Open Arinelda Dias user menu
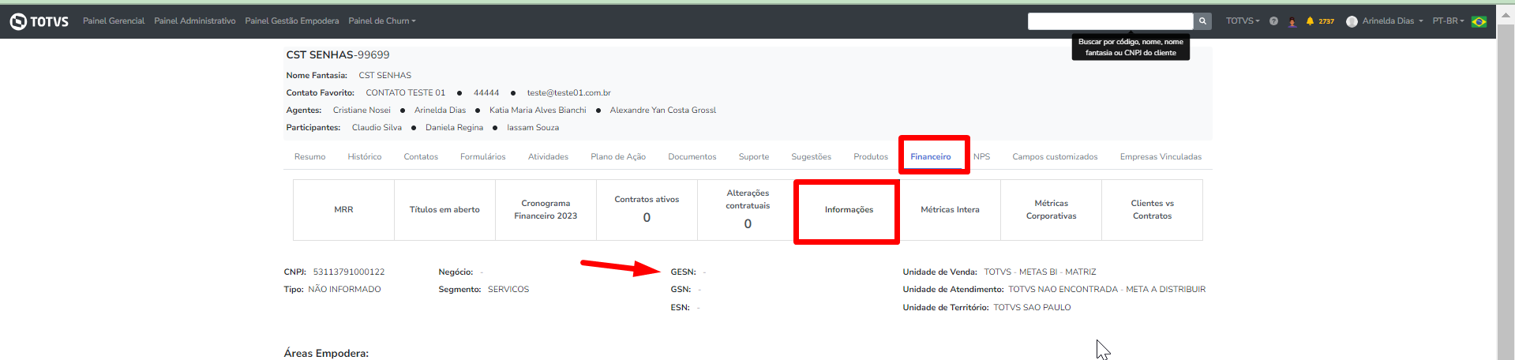 pyautogui.click(x=1393, y=21)
